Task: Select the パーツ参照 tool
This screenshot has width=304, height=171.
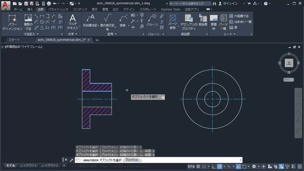Action: click(172, 22)
